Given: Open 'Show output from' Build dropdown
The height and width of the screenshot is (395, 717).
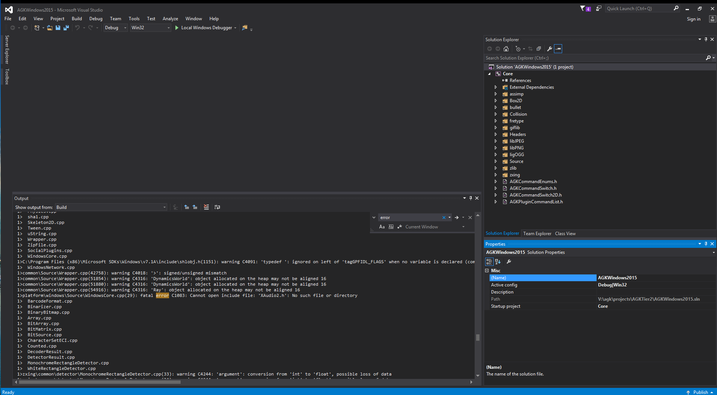Looking at the screenshot, I should click(x=111, y=207).
